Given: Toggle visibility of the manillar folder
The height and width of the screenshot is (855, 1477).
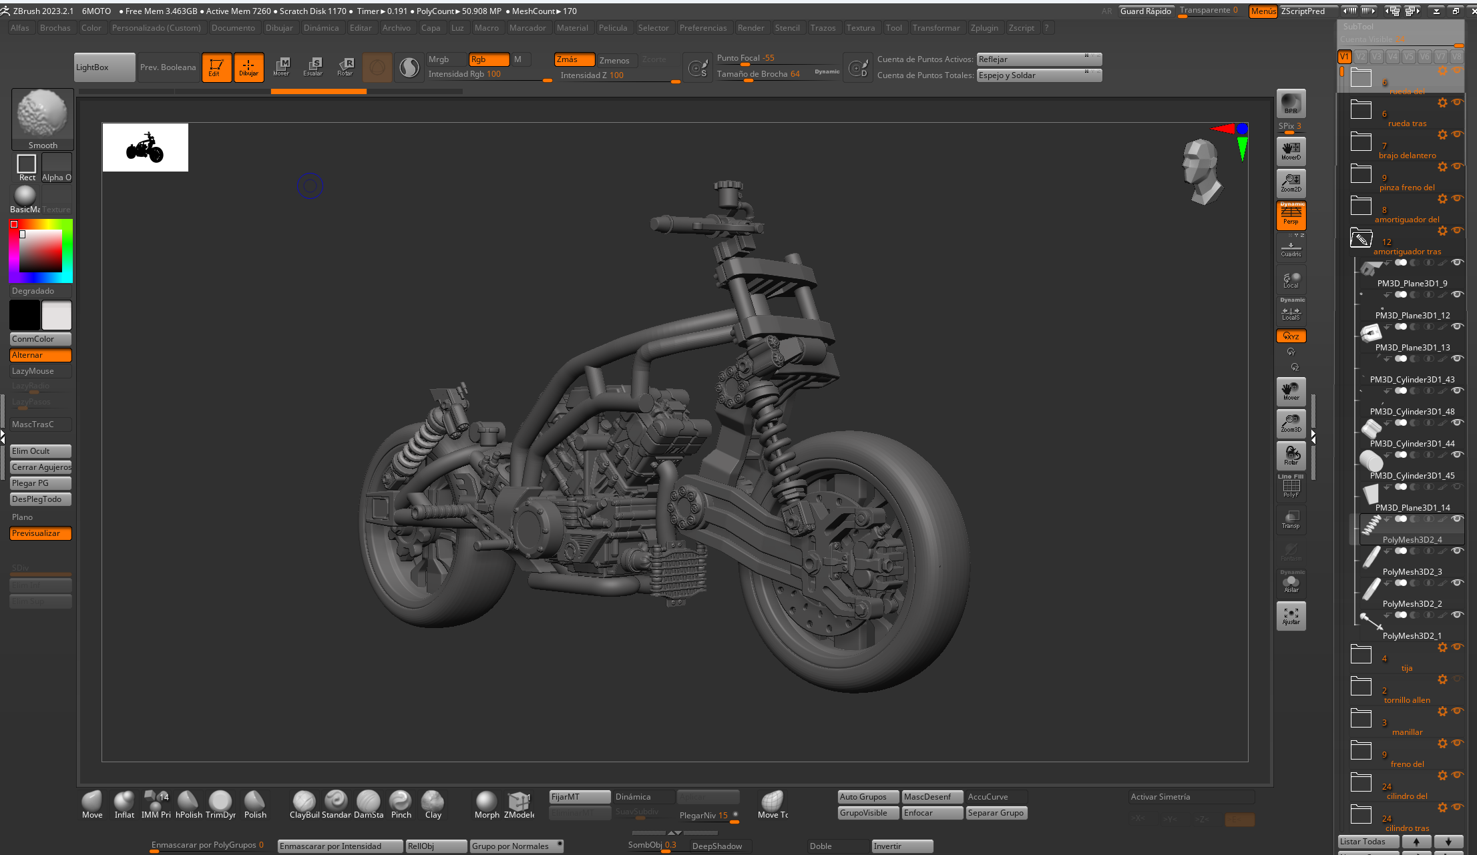Looking at the screenshot, I should (x=1457, y=711).
